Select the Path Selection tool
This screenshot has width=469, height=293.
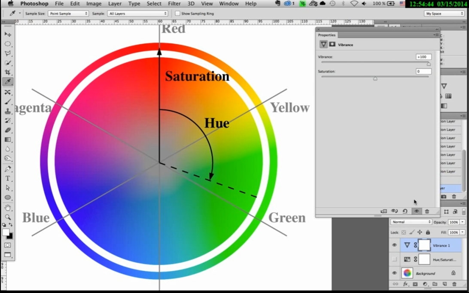[8, 188]
